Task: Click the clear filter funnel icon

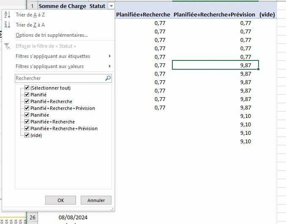Action: pyautogui.click(x=7, y=46)
